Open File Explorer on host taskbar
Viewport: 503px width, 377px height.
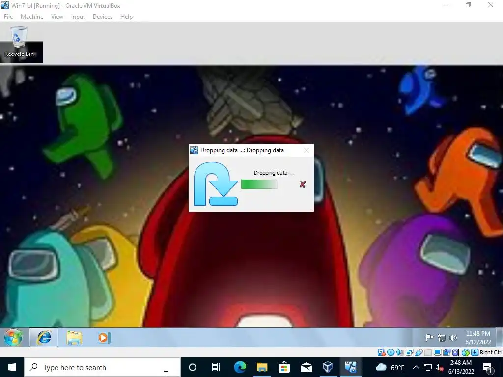[262, 367]
